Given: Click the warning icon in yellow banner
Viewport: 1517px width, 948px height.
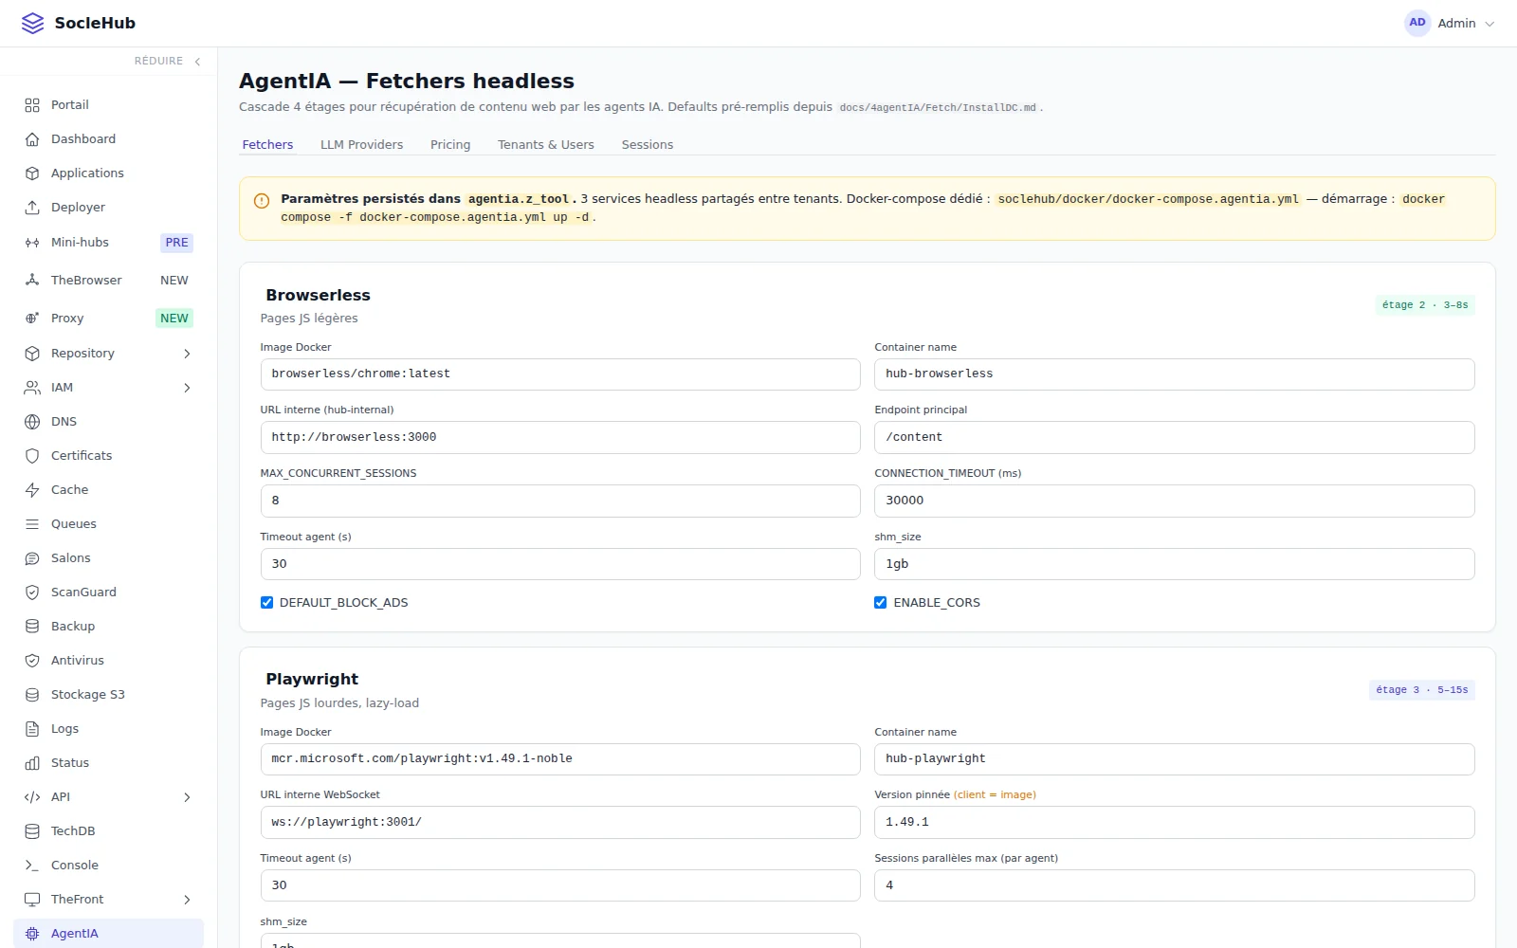Looking at the screenshot, I should coord(262,201).
